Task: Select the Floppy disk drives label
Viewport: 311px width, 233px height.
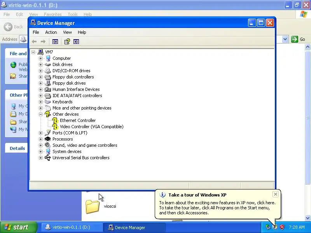Action: (x=69, y=83)
